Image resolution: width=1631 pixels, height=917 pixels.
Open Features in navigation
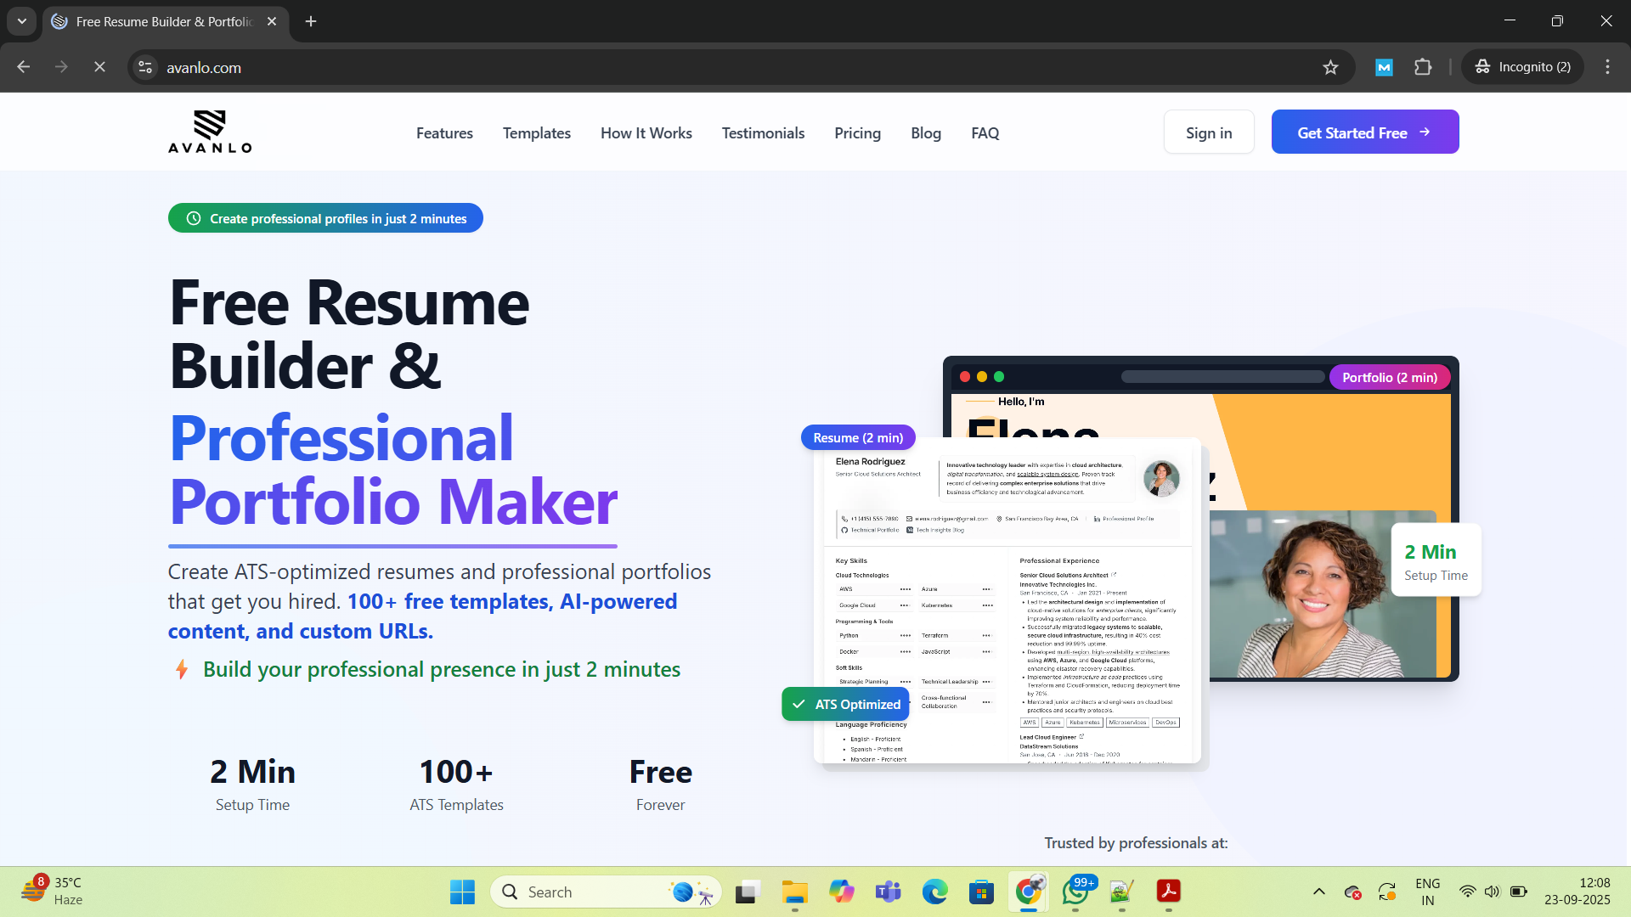pos(444,133)
